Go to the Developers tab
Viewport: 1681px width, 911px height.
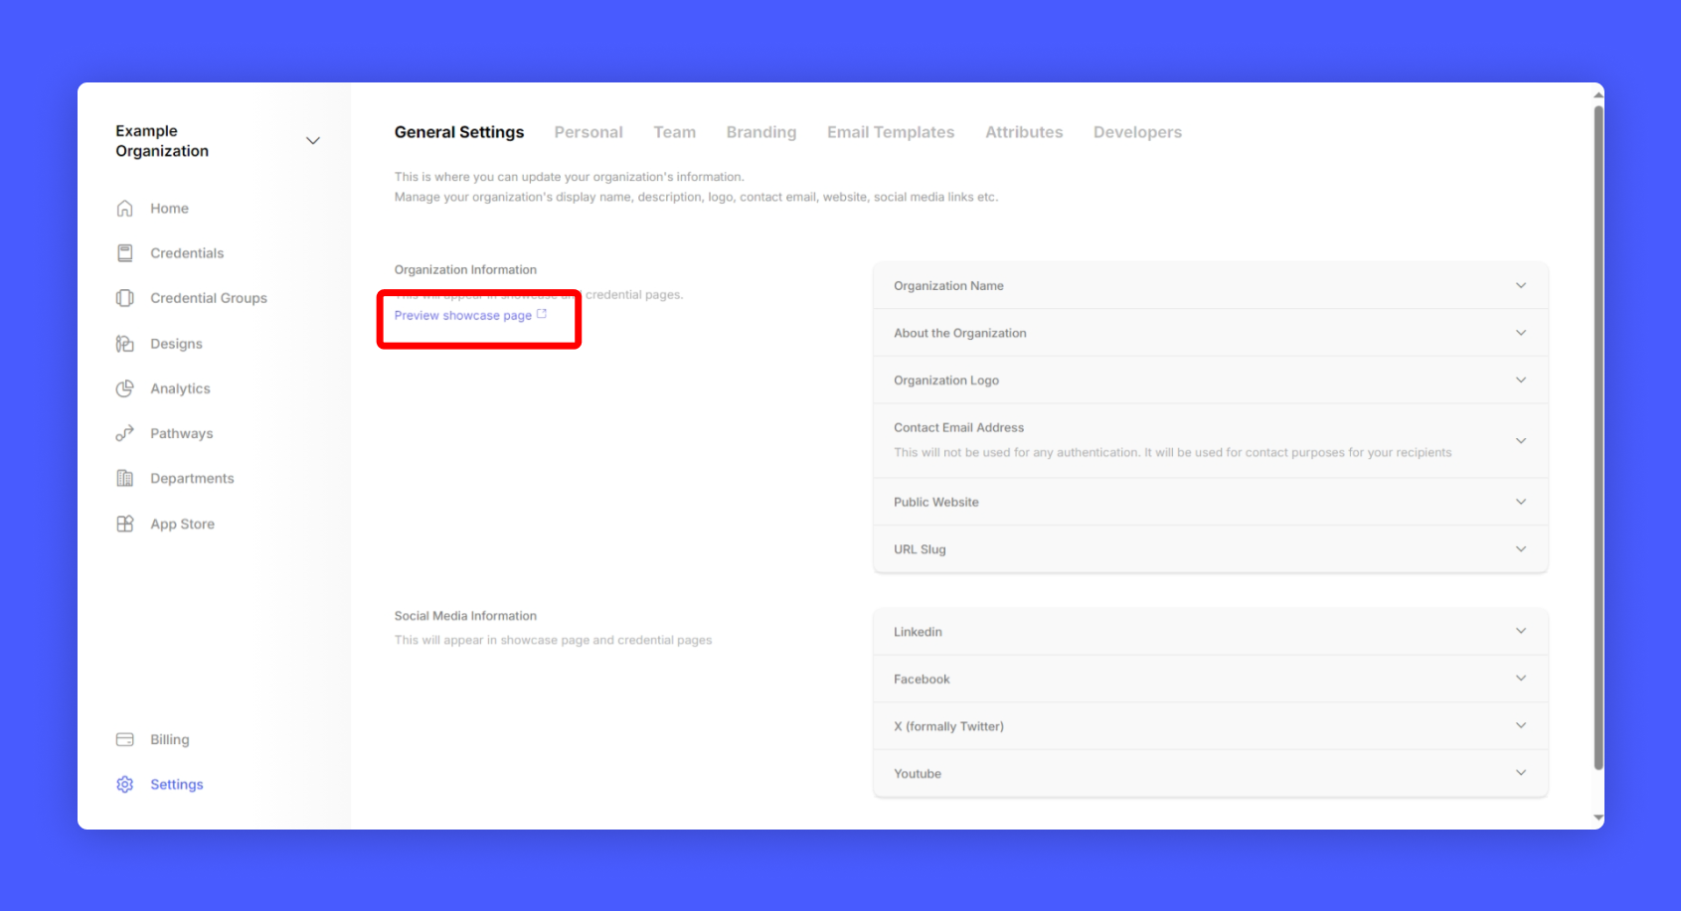tap(1137, 132)
